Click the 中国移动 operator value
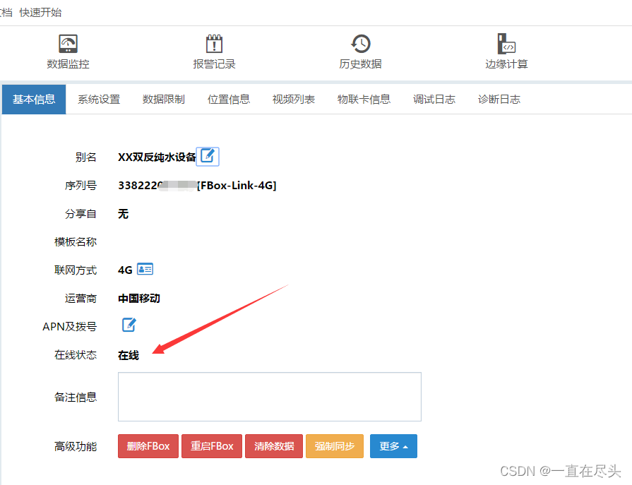This screenshot has width=632, height=485. (139, 299)
